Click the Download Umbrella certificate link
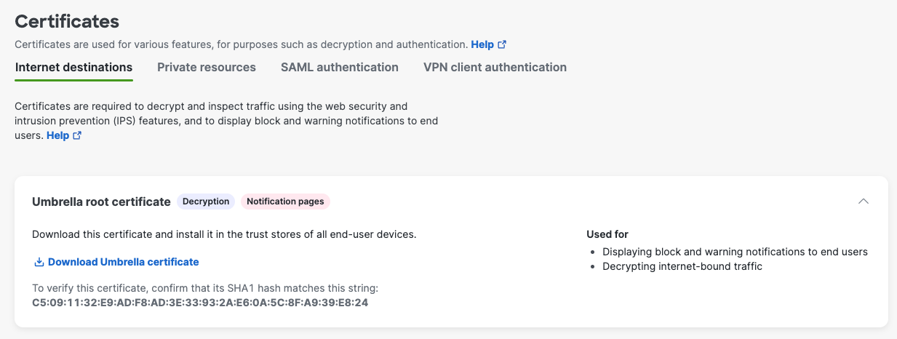 [x=123, y=262]
